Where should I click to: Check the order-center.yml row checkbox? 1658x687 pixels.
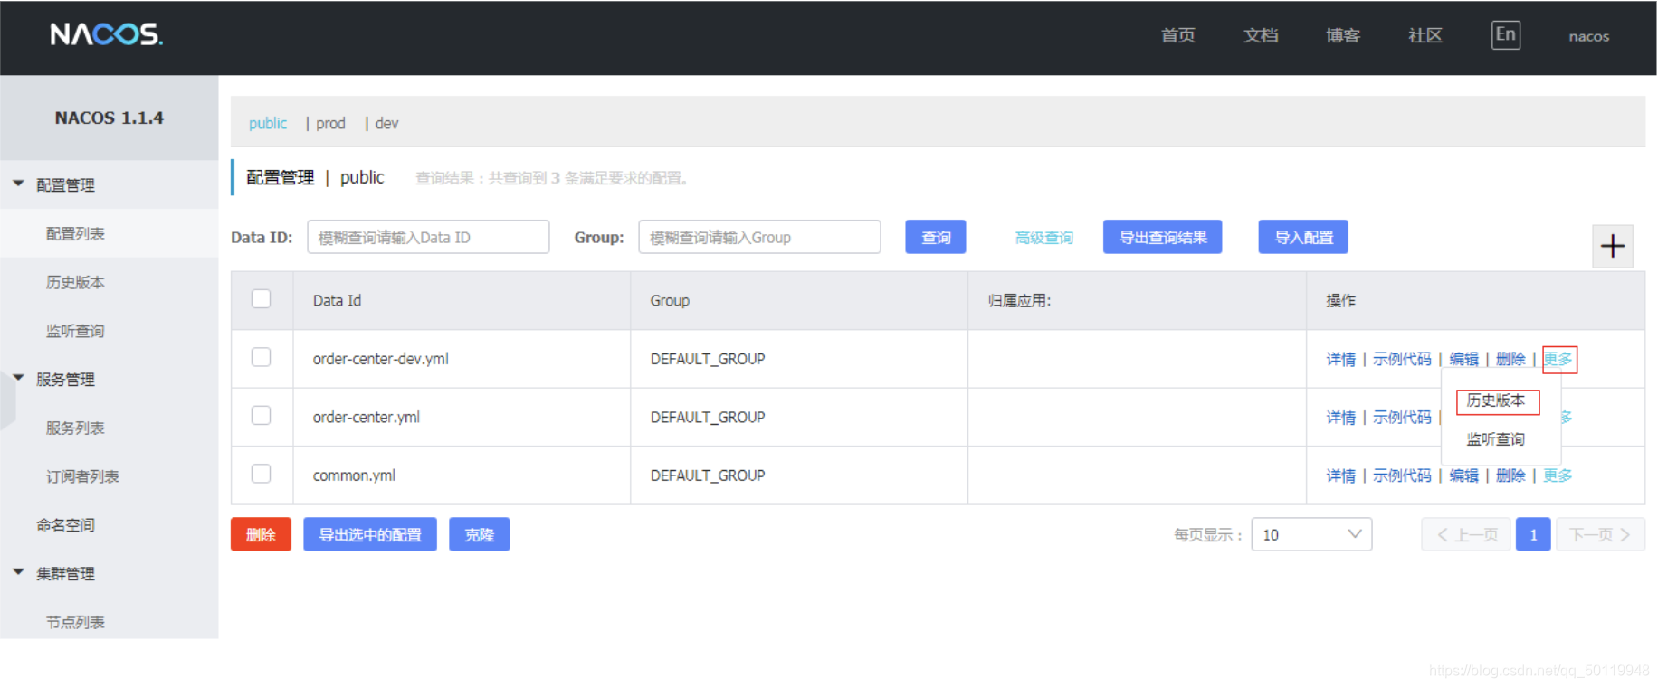262,416
